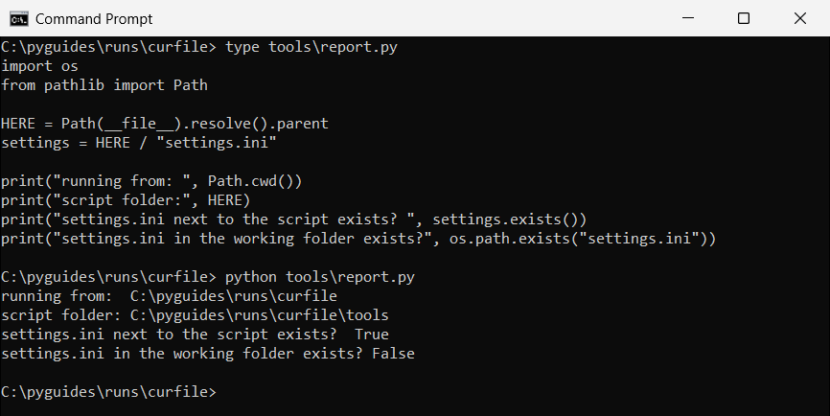The image size is (830, 416).
Task: Click the print "running from" code line
Action: click(x=151, y=181)
